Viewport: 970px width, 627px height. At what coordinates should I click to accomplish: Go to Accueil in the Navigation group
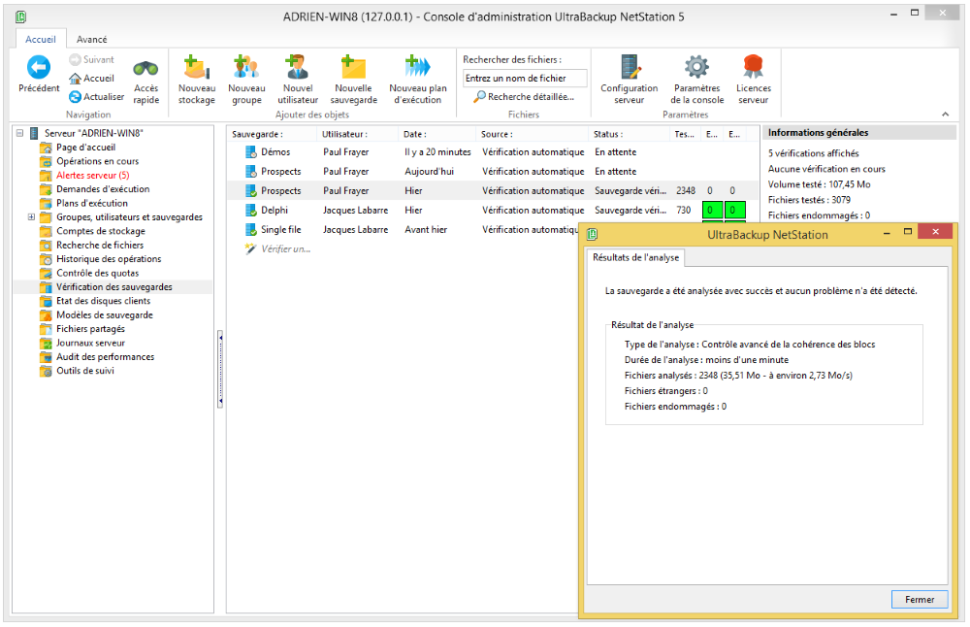91,78
